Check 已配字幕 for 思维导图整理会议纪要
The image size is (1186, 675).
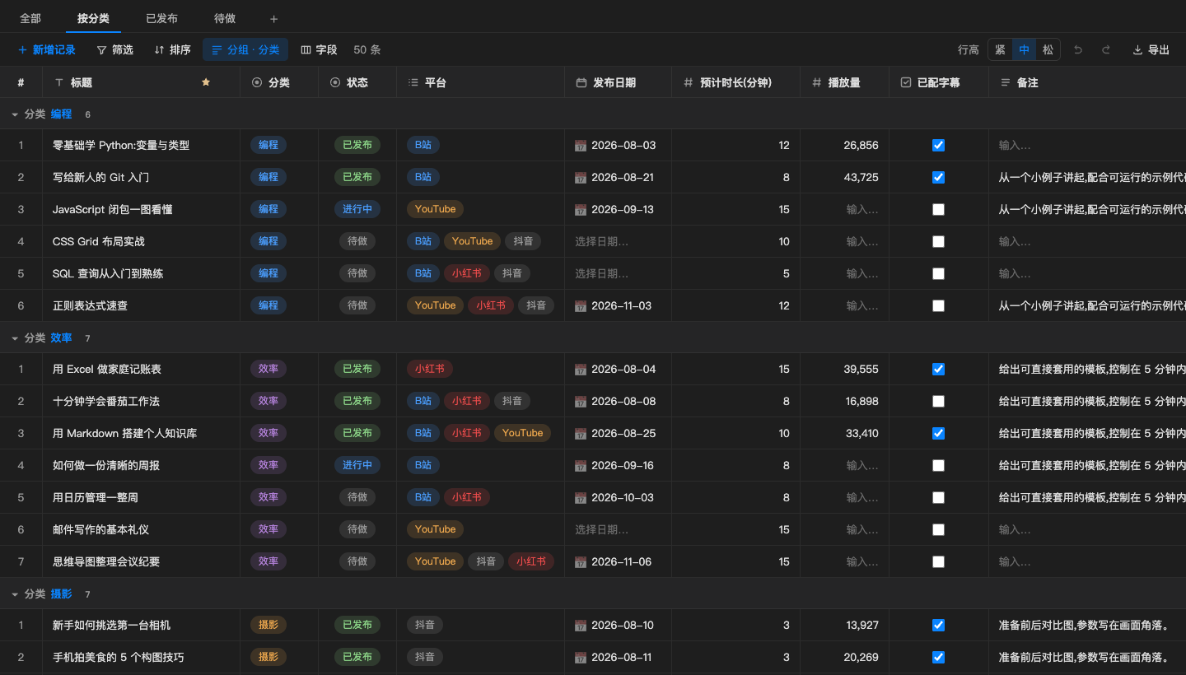point(938,562)
